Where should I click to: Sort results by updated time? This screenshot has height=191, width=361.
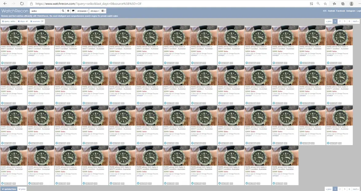tap(9, 189)
